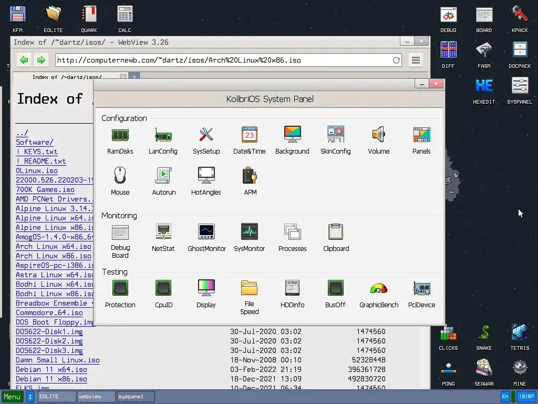Switch to webview taskbar item
Image resolution: width=538 pixels, height=404 pixels.
pyautogui.click(x=96, y=397)
